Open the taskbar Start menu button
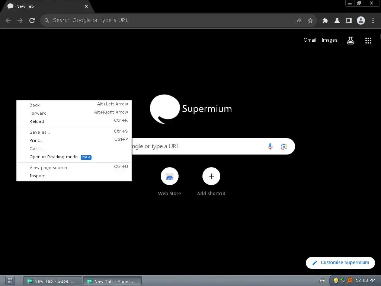 pos(10,281)
